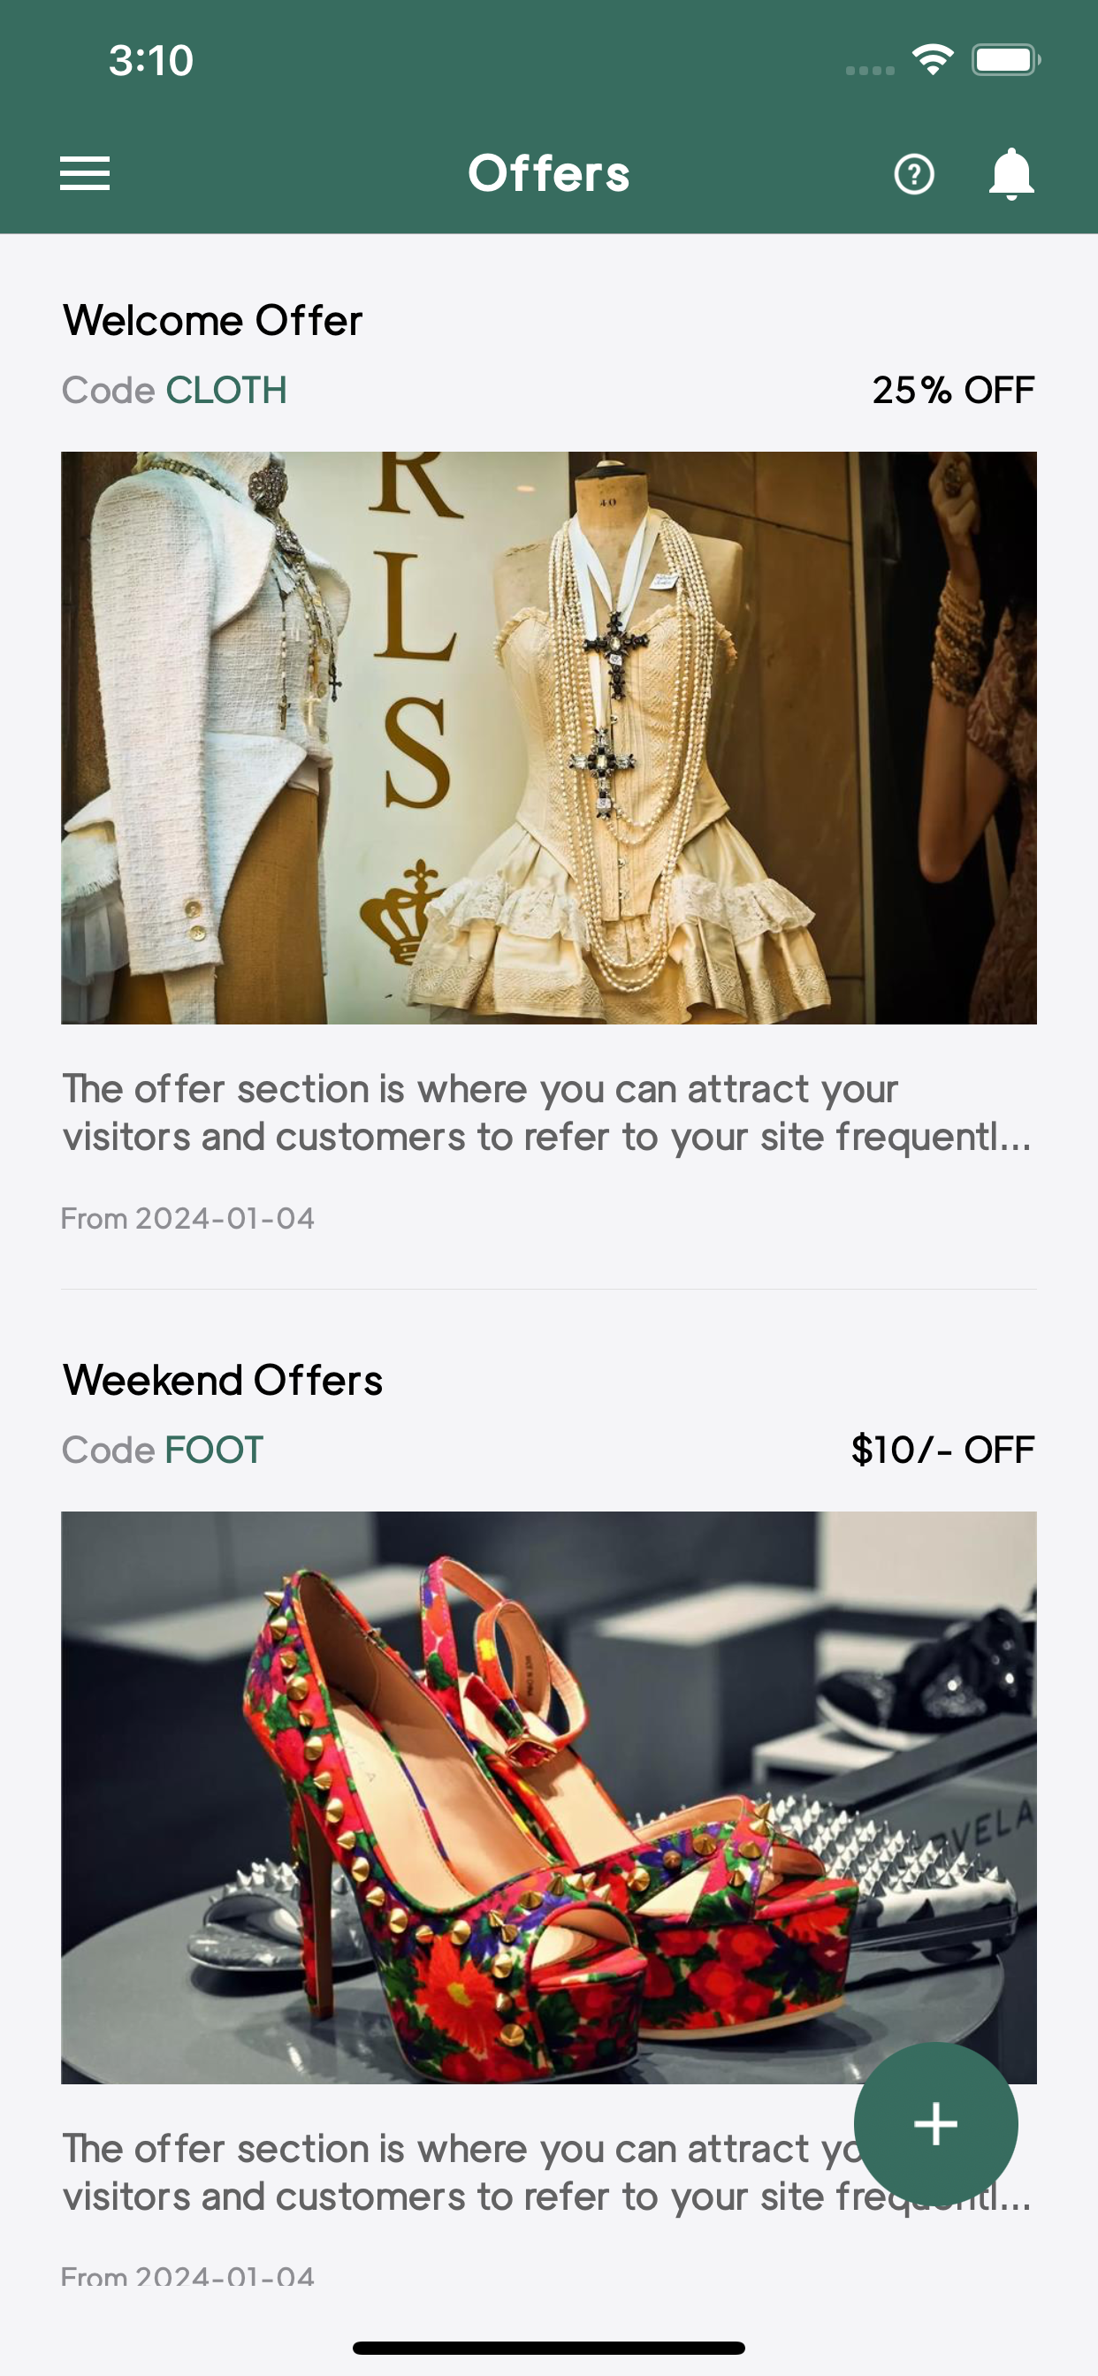The height and width of the screenshot is (2376, 1098).
Task: Tap the help question mark icon
Action: click(913, 173)
